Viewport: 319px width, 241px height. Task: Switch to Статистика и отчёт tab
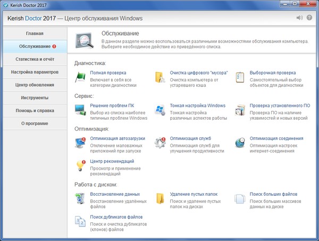click(x=35, y=59)
